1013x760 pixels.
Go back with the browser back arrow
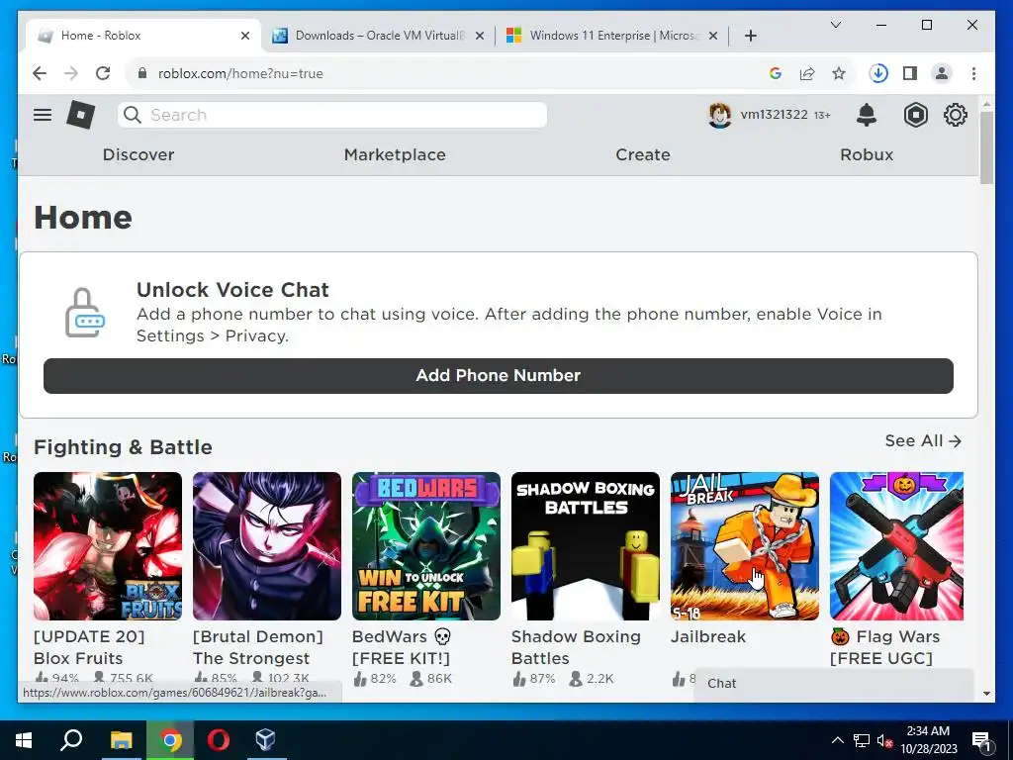tap(40, 73)
